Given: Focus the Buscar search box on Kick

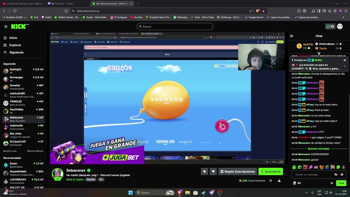Looking at the screenshot, I should coord(175,27).
